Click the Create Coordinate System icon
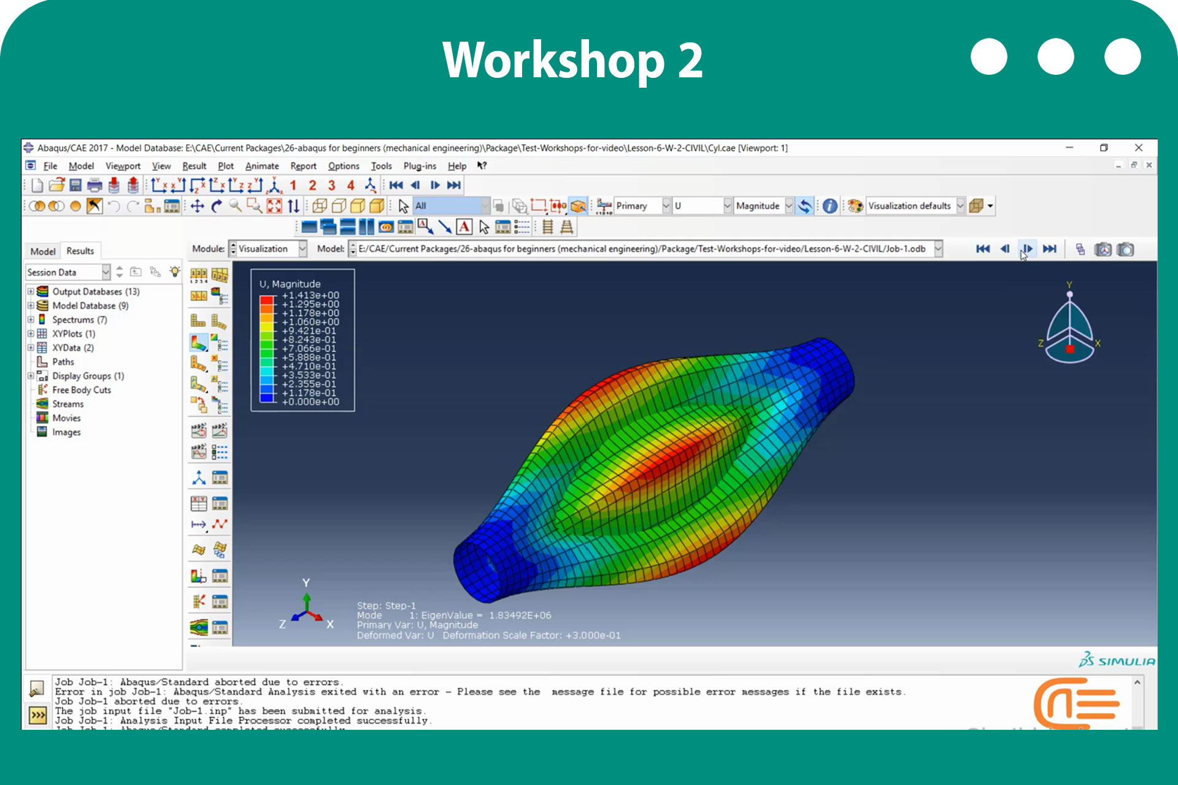Image resolution: width=1178 pixels, height=785 pixels. [199, 478]
